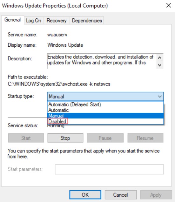
Task: Close the Windows Update Properties dialog
Action: coord(168,5)
